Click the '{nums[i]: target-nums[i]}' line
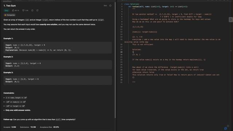The height and width of the screenshot is (131, 233). pyautogui.click(x=145, y=32)
